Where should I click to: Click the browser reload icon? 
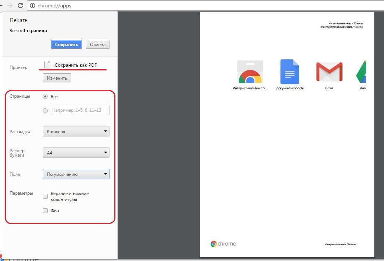pyautogui.click(x=20, y=6)
